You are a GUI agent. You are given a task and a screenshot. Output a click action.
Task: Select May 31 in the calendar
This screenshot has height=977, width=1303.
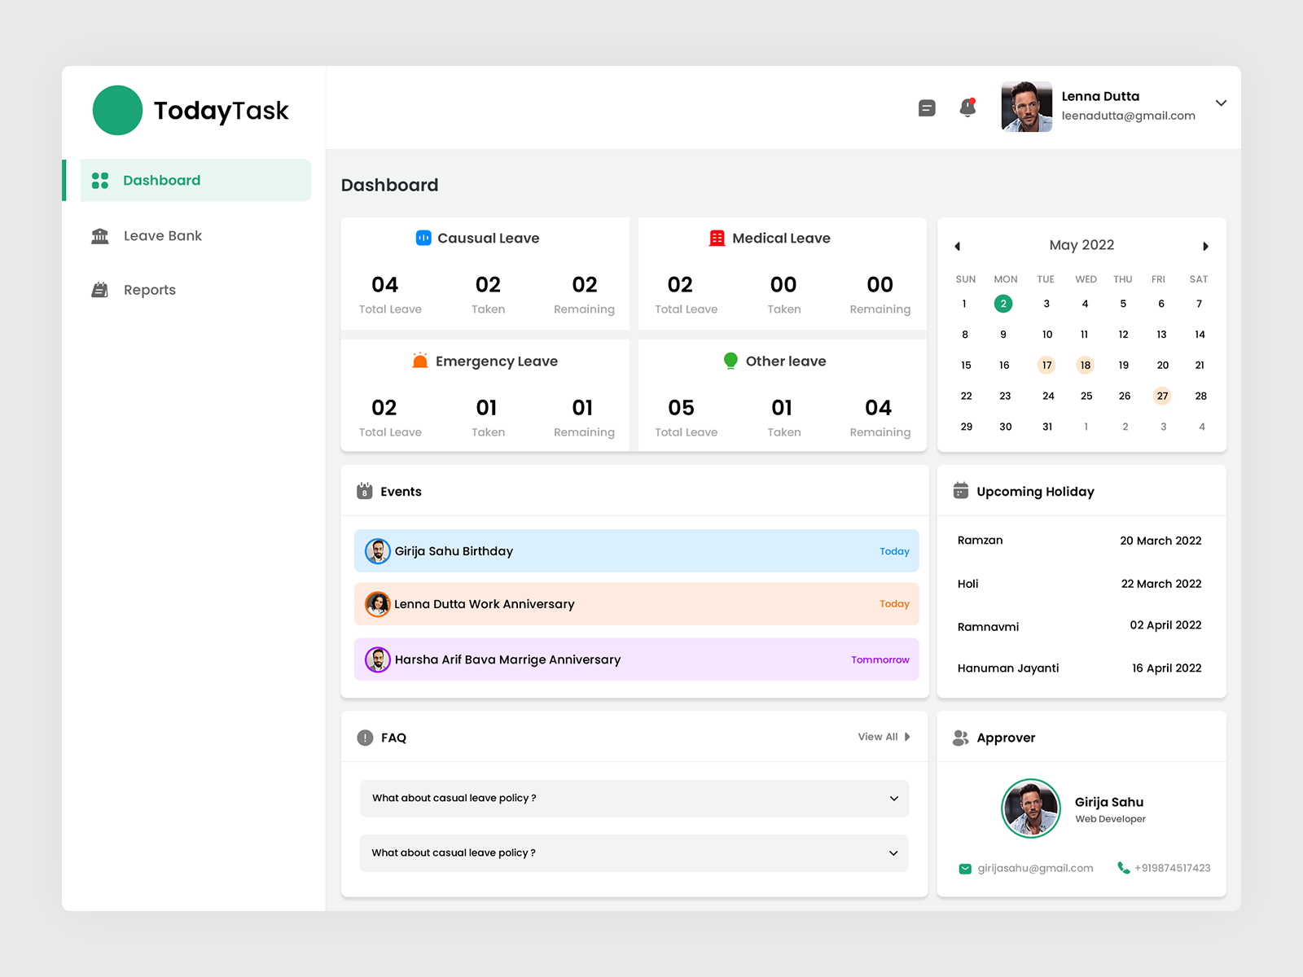1047,427
